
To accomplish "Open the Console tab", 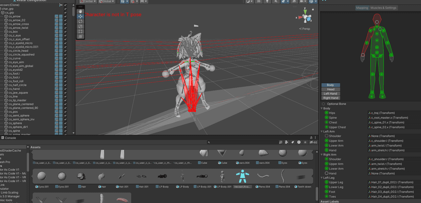I will point(9,138).
